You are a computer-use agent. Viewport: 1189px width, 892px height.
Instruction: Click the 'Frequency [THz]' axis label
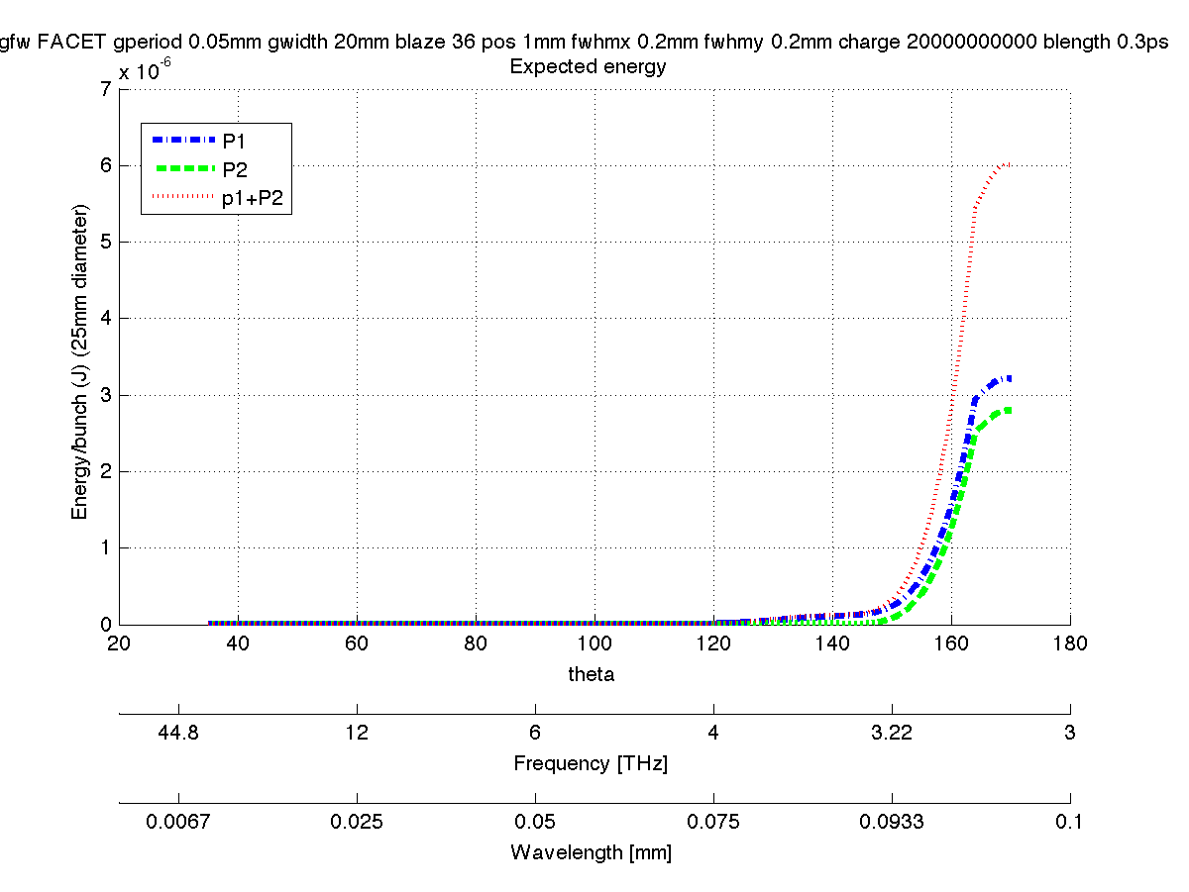[591, 763]
